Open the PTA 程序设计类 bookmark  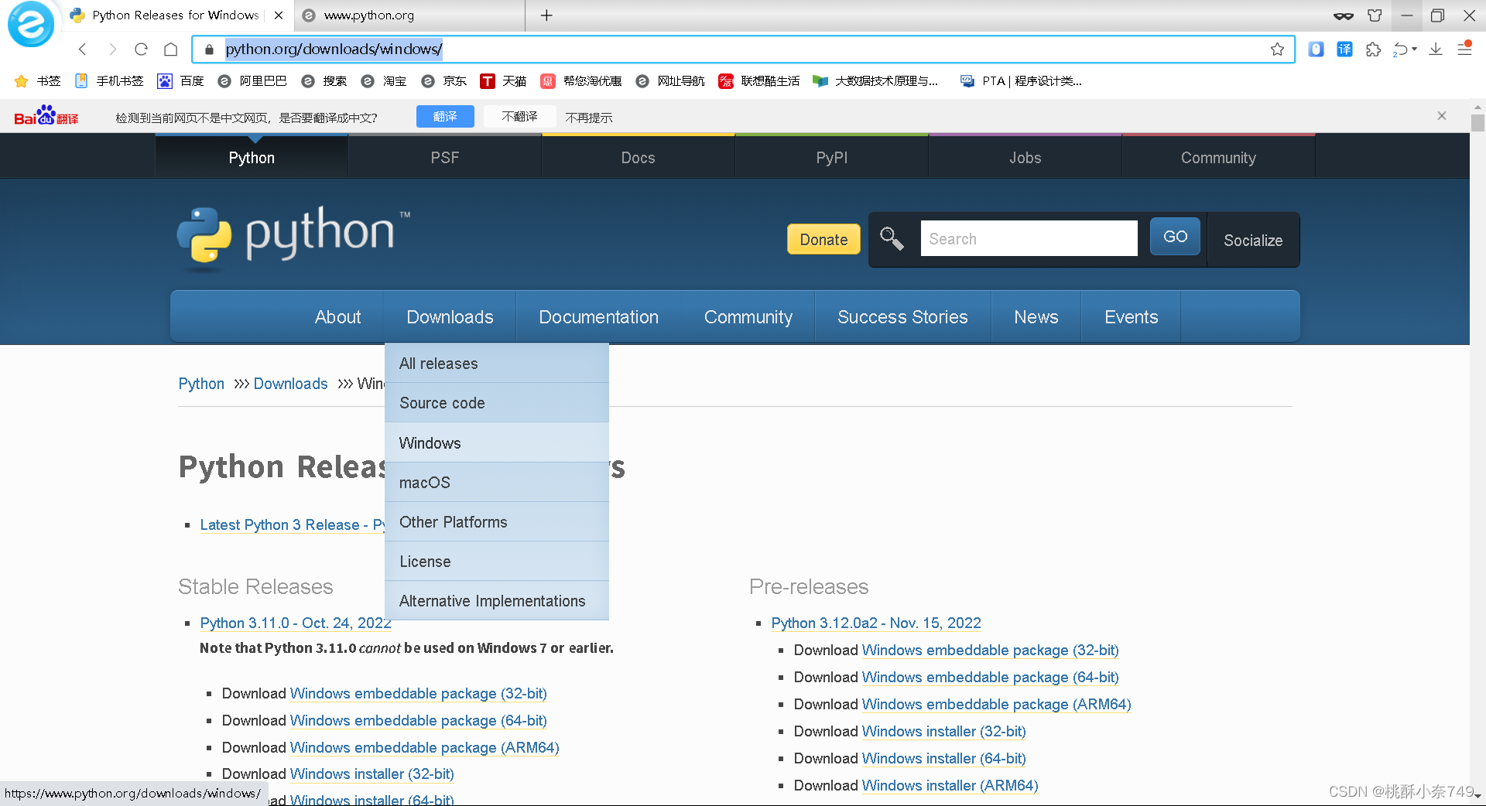tap(1021, 81)
